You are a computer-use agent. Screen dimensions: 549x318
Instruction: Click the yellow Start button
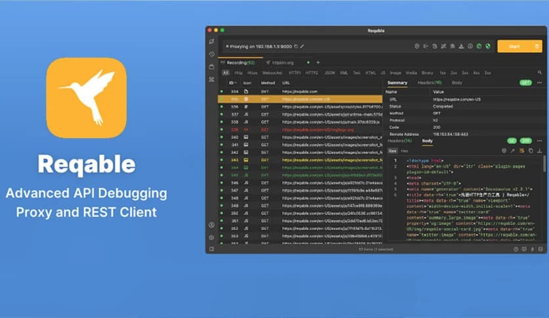coord(514,46)
